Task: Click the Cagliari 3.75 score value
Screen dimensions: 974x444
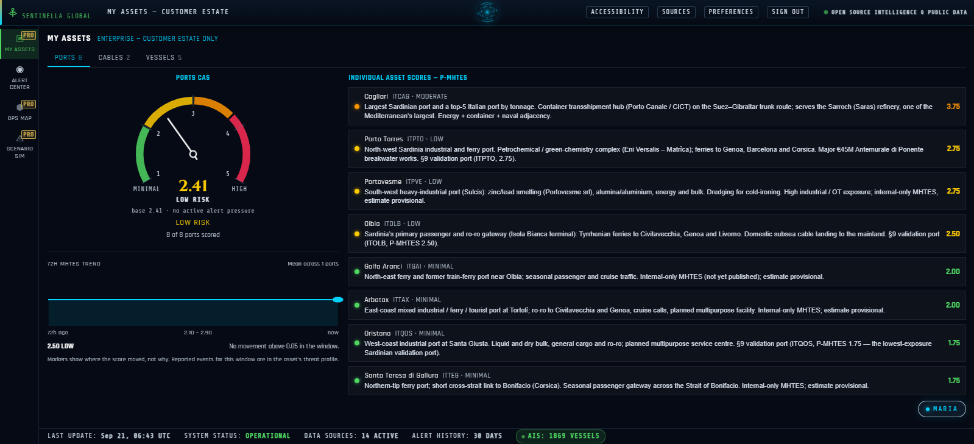Action: click(953, 107)
